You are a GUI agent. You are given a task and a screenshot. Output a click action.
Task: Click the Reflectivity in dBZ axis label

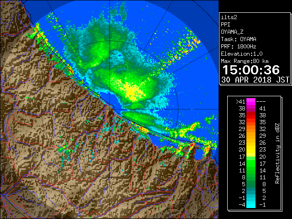pos(277,153)
